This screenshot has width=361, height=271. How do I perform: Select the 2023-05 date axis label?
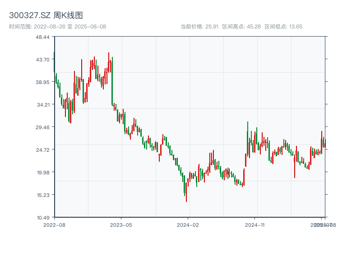coord(121,224)
